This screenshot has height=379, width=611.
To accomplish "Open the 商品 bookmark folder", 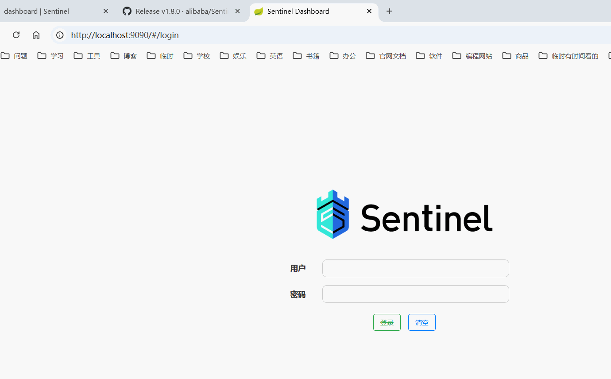I will click(516, 56).
